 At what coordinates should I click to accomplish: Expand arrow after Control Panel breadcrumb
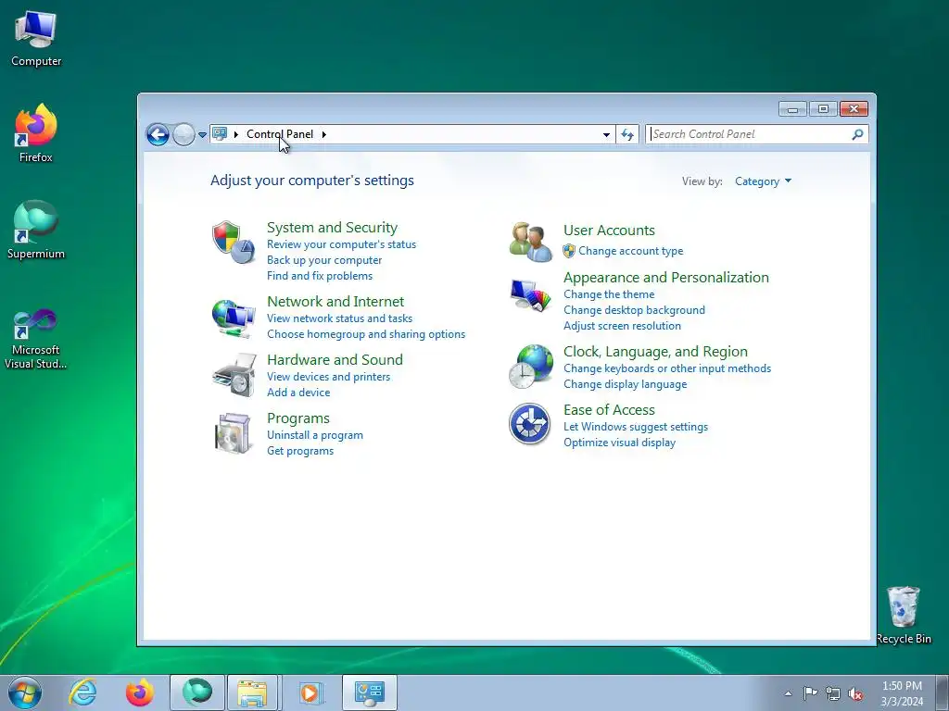[323, 134]
